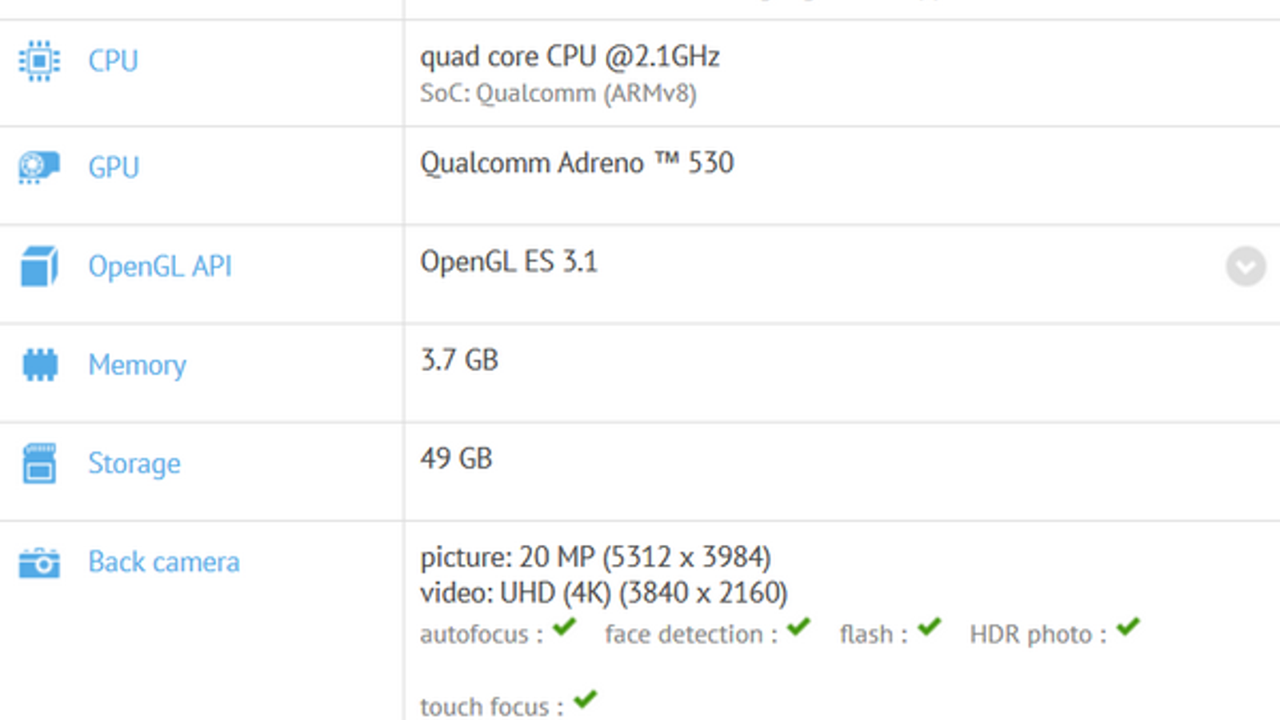
Task: Click the touch focus green checkmark
Action: point(586,699)
